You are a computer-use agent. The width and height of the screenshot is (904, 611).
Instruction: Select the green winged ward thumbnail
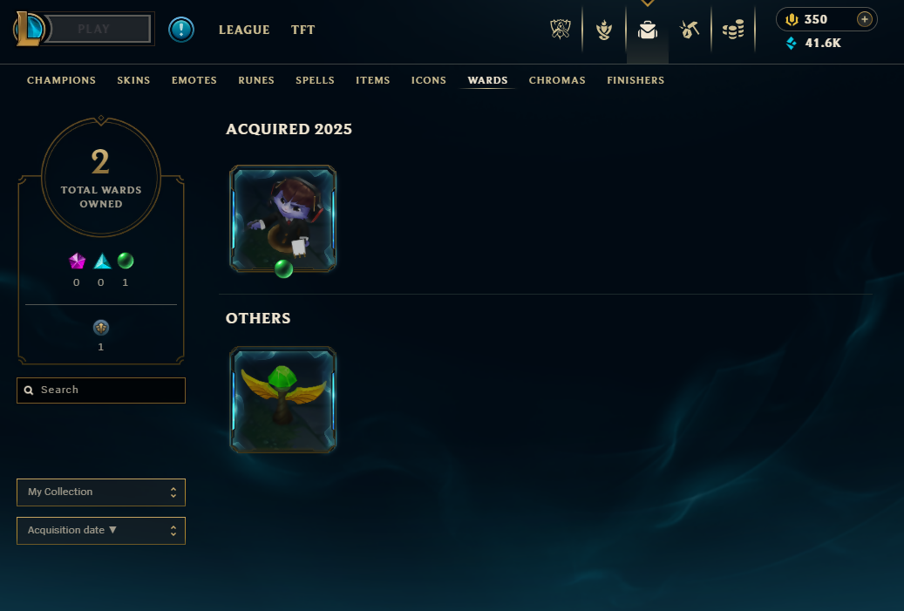coord(282,399)
